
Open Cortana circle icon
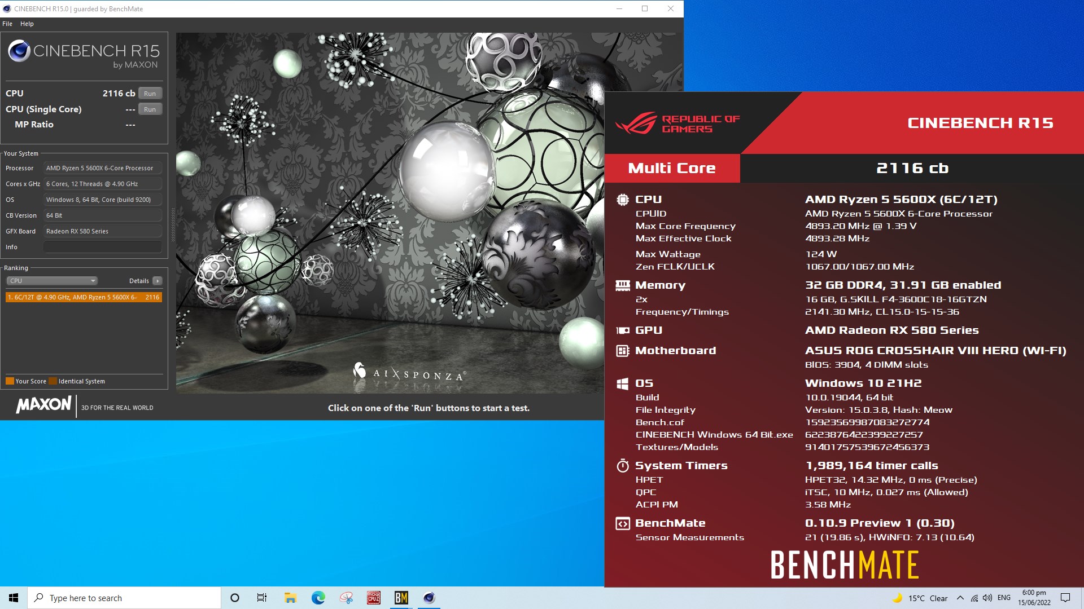(235, 598)
